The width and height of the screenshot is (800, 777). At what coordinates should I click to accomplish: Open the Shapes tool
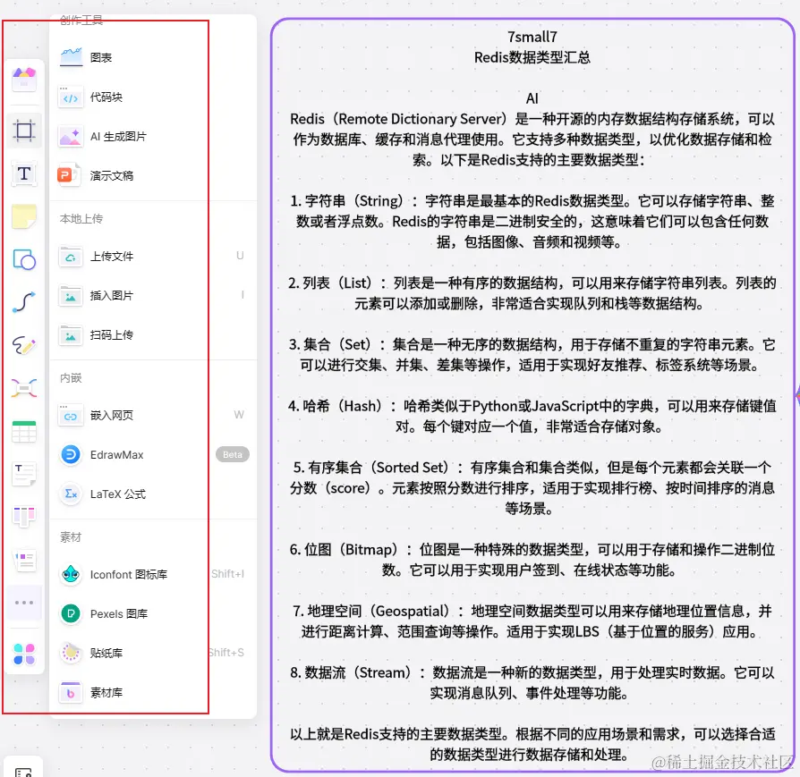click(x=24, y=260)
